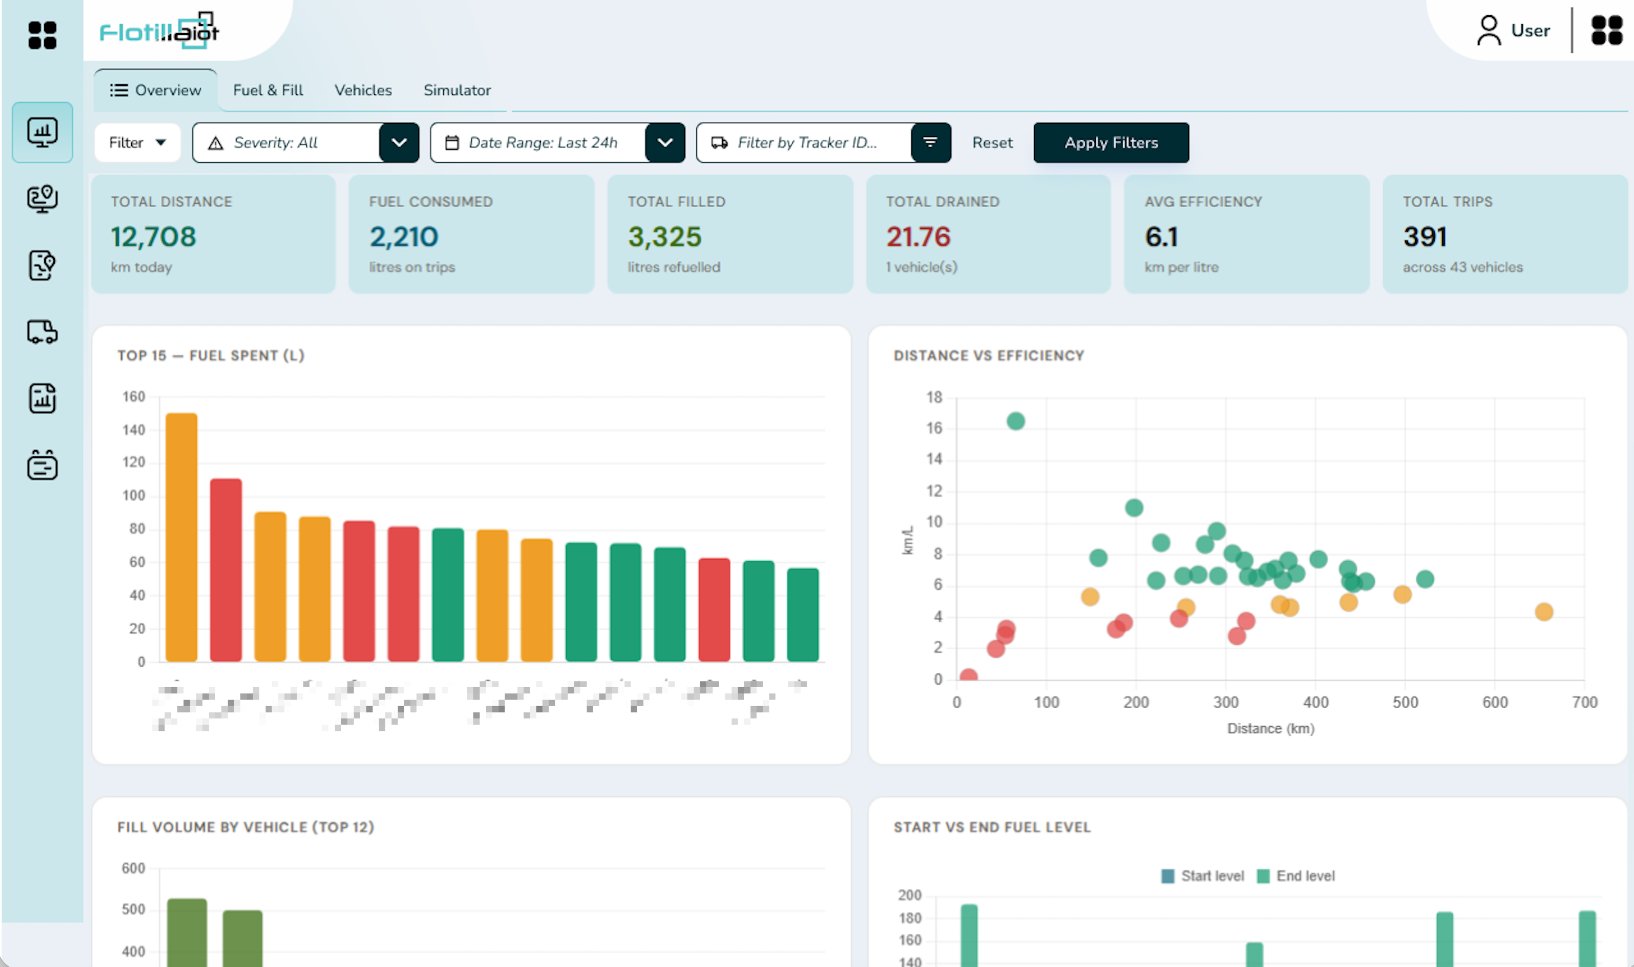1634x967 pixels.
Task: Open the Filter dropdown menu
Action: [x=138, y=143]
